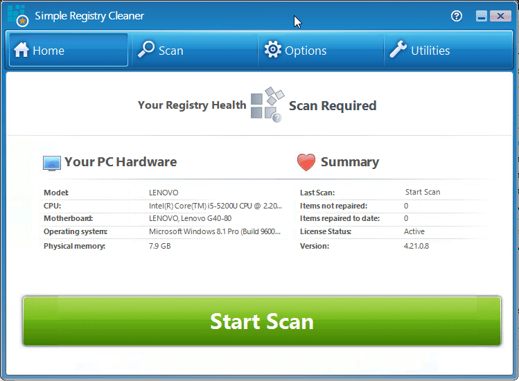Click the Your Registry Health label
The image size is (519, 381).
click(192, 105)
